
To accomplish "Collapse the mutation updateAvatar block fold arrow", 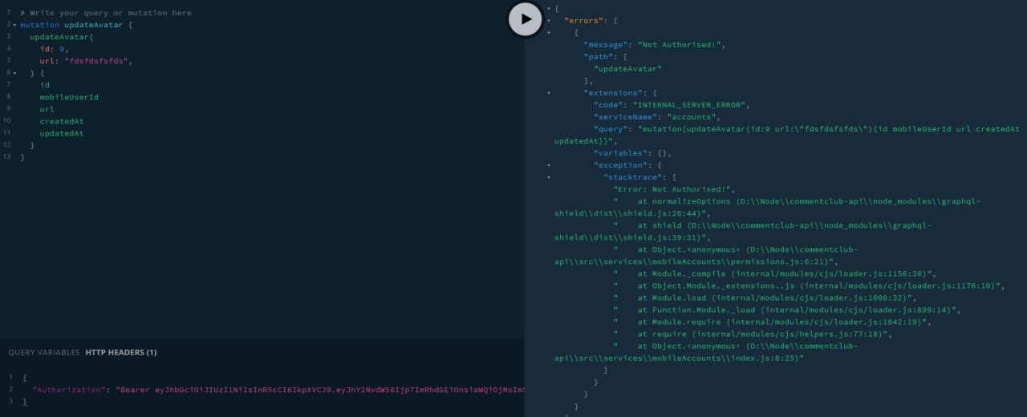I will (x=14, y=26).
